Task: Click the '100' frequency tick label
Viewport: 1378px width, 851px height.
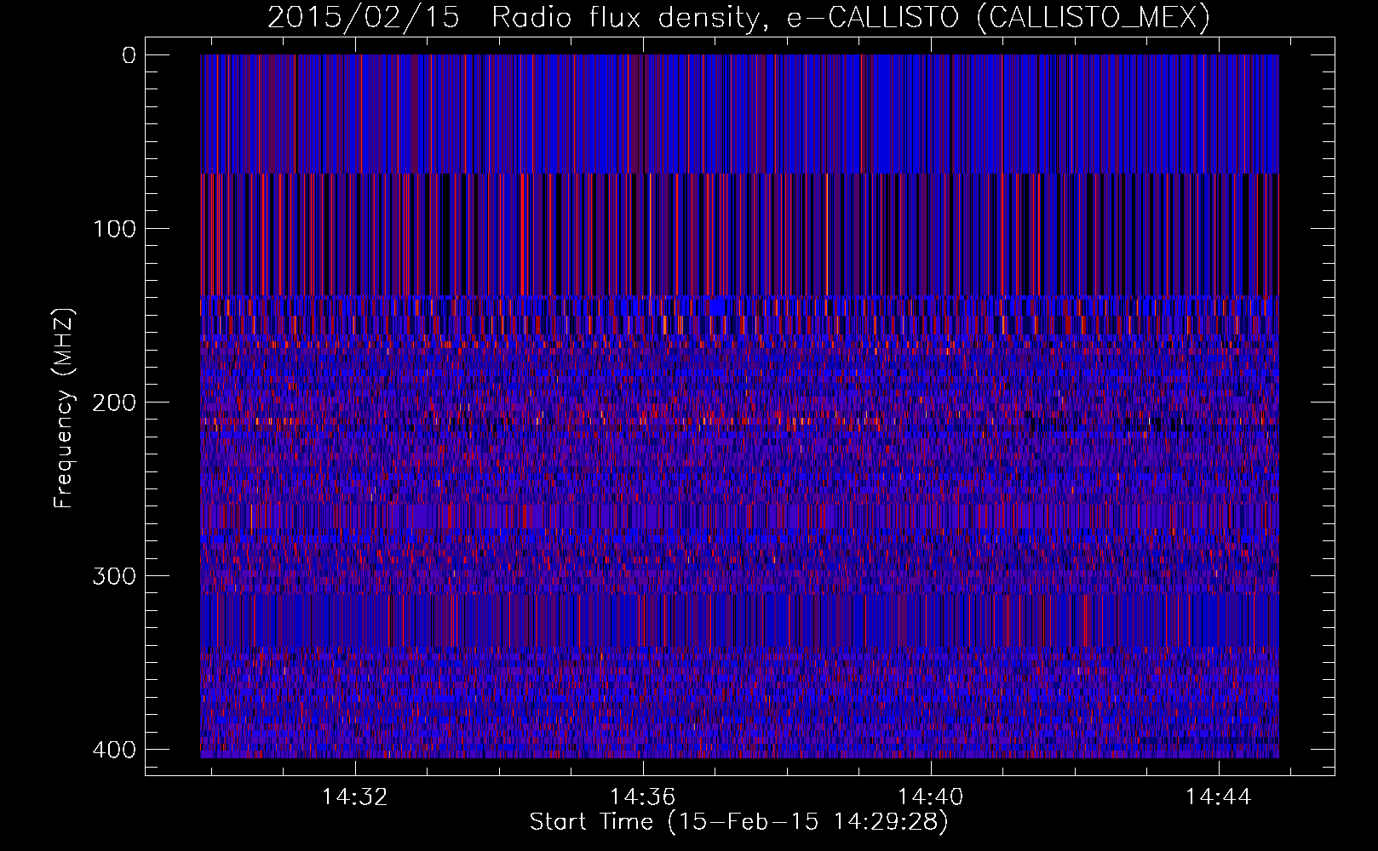Action: click(113, 229)
